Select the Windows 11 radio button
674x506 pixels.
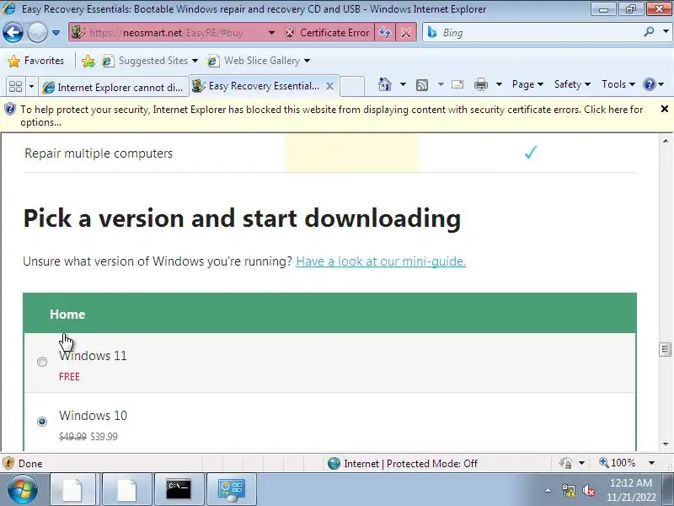[x=41, y=362]
